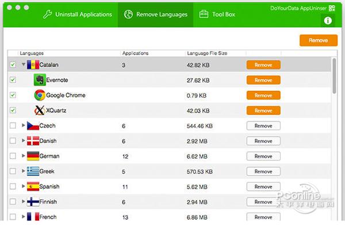The width and height of the screenshot is (345, 225).
Task: Collapse the Catalan disclosure triangle
Action: pyautogui.click(x=24, y=64)
